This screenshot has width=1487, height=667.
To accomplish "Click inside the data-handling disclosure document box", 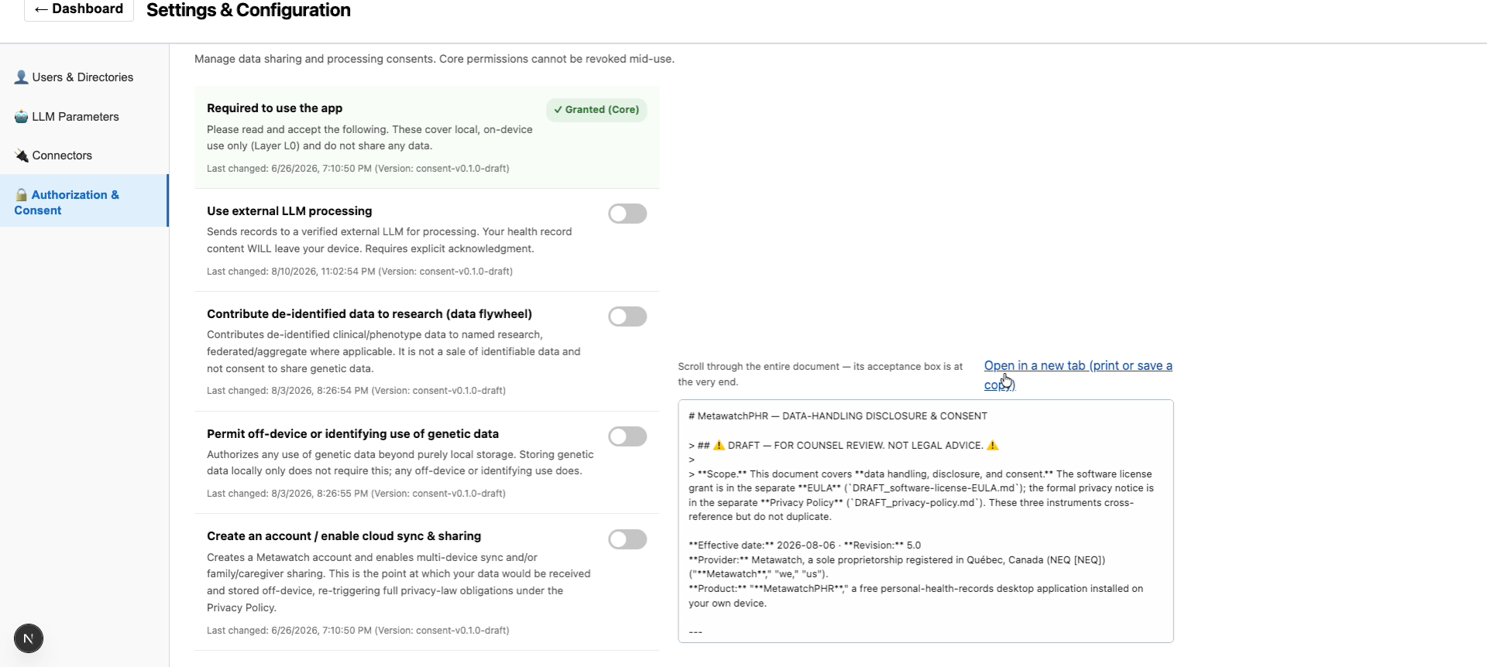I will pyautogui.click(x=926, y=521).
